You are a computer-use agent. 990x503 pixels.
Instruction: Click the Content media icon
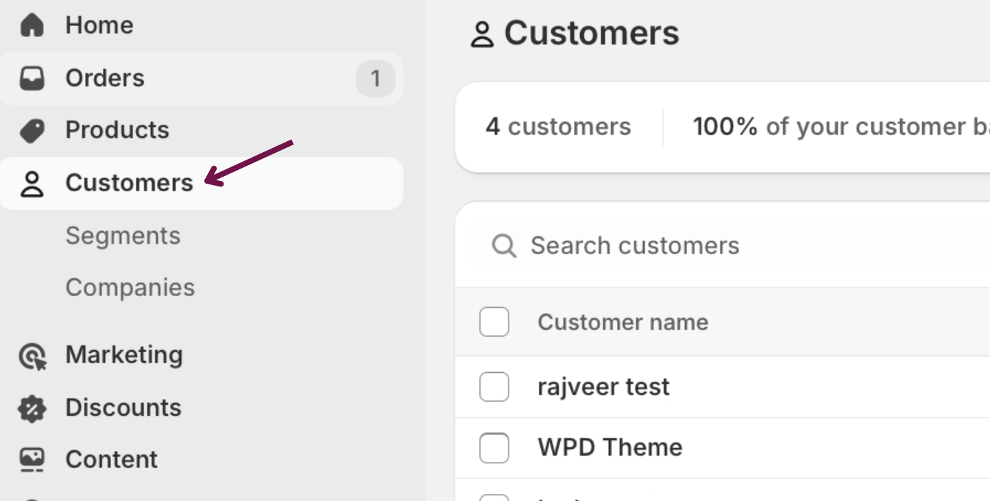click(x=32, y=460)
